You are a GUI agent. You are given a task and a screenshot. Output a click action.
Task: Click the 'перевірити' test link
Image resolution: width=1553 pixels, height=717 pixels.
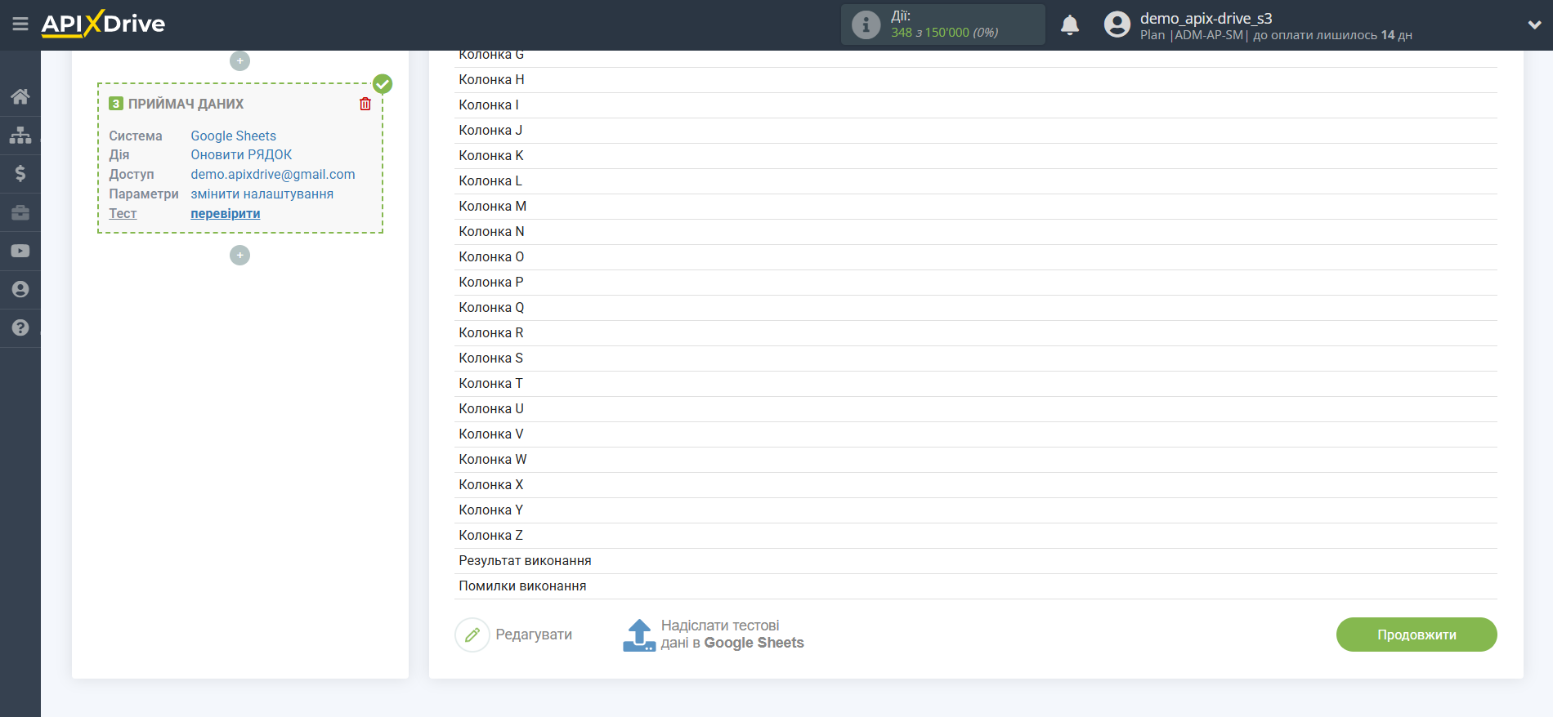[x=226, y=213]
